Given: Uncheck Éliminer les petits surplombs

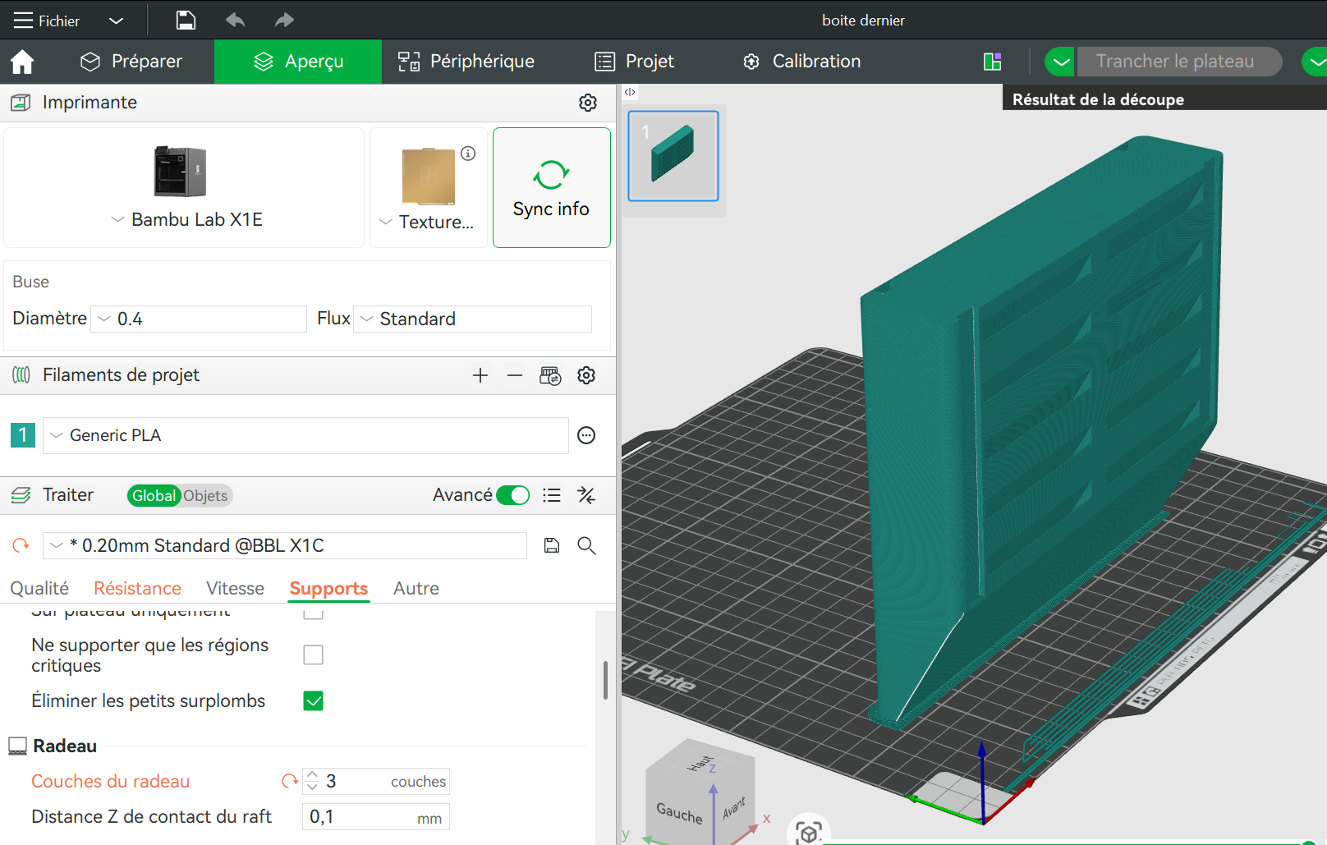Looking at the screenshot, I should (313, 700).
